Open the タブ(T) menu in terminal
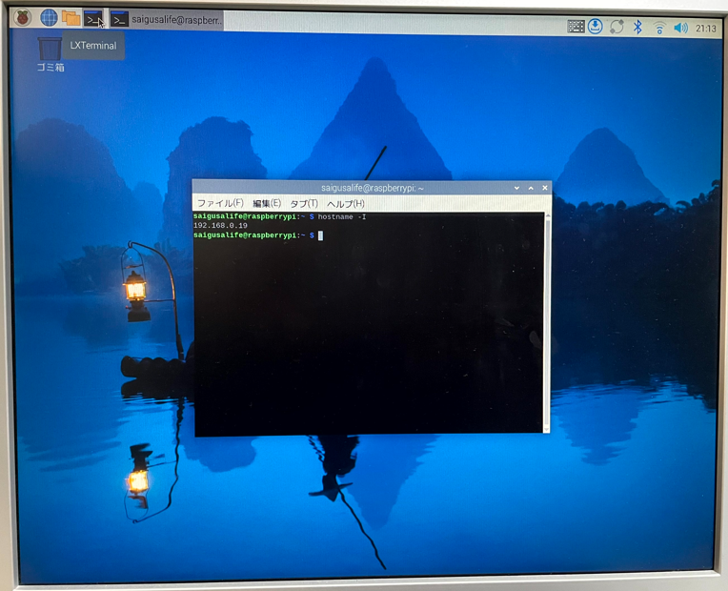The width and height of the screenshot is (728, 591). pos(304,204)
